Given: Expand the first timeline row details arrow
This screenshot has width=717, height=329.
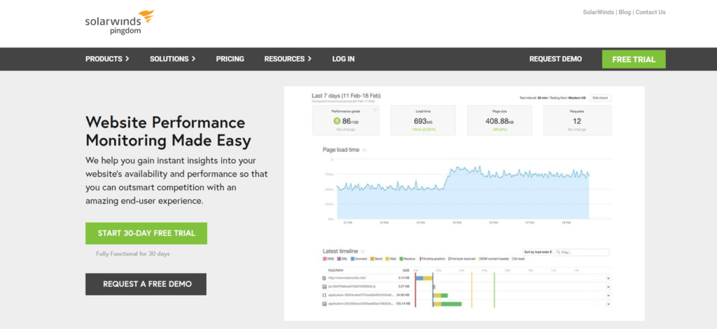Looking at the screenshot, I should click(608, 278).
